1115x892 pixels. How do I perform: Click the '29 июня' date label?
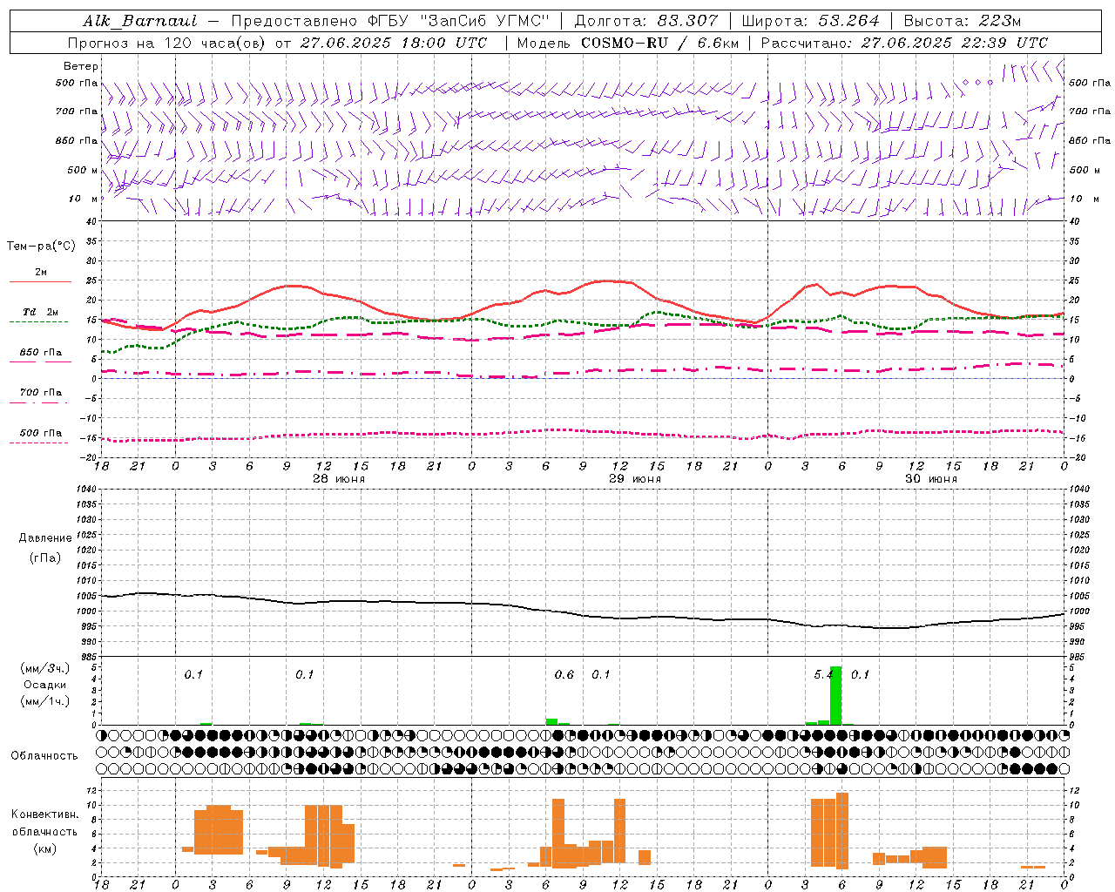(x=635, y=479)
